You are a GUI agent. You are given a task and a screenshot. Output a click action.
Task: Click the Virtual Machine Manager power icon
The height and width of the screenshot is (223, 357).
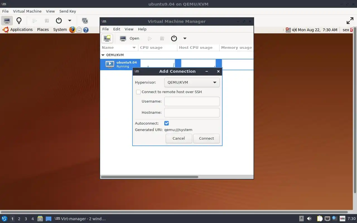tap(174, 38)
